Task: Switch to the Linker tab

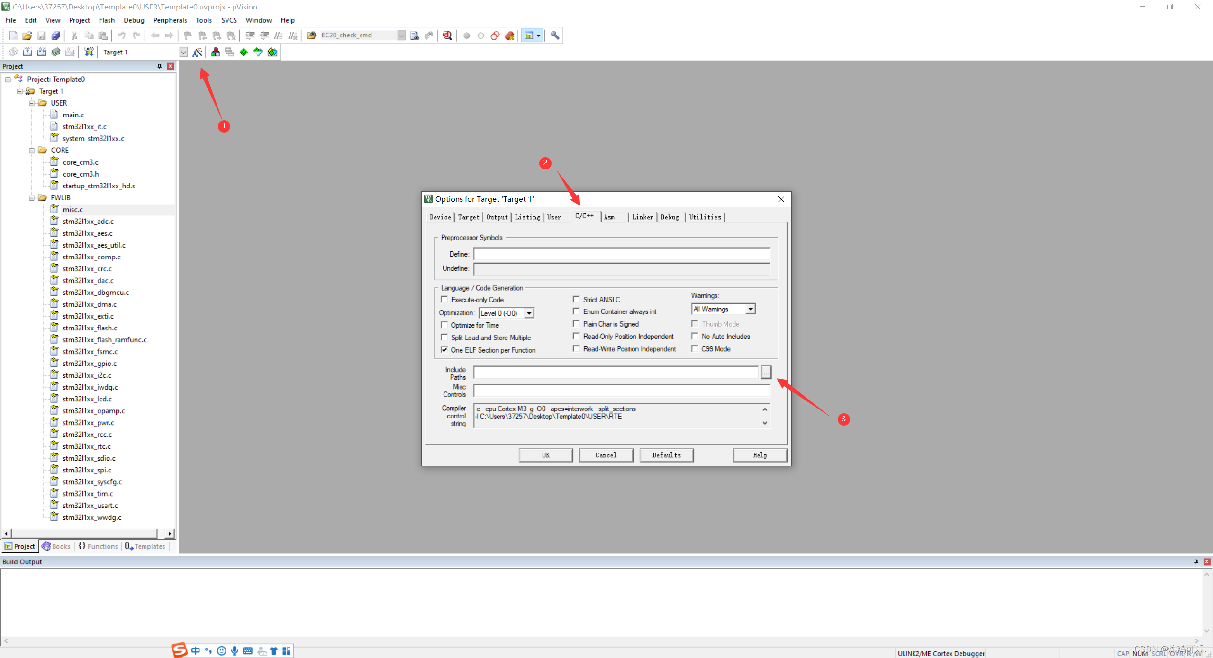Action: (x=642, y=217)
